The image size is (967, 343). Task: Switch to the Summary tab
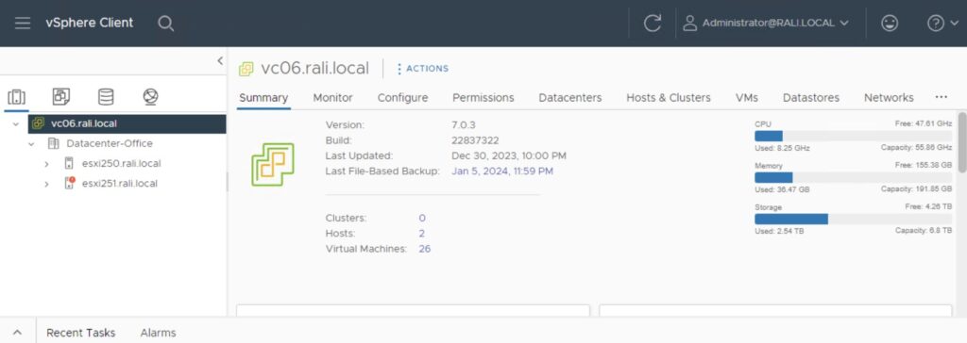tap(263, 97)
